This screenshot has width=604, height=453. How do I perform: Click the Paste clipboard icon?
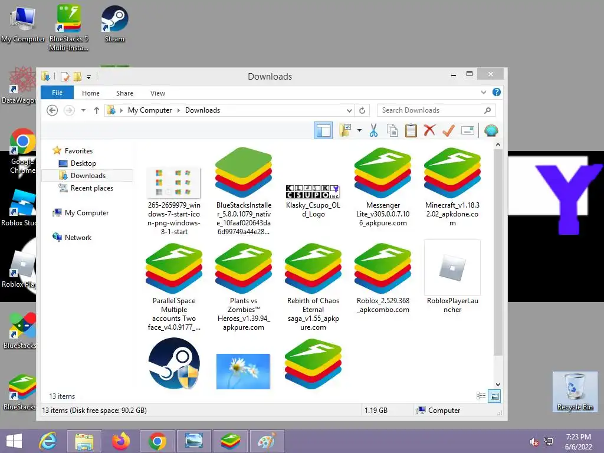411,130
